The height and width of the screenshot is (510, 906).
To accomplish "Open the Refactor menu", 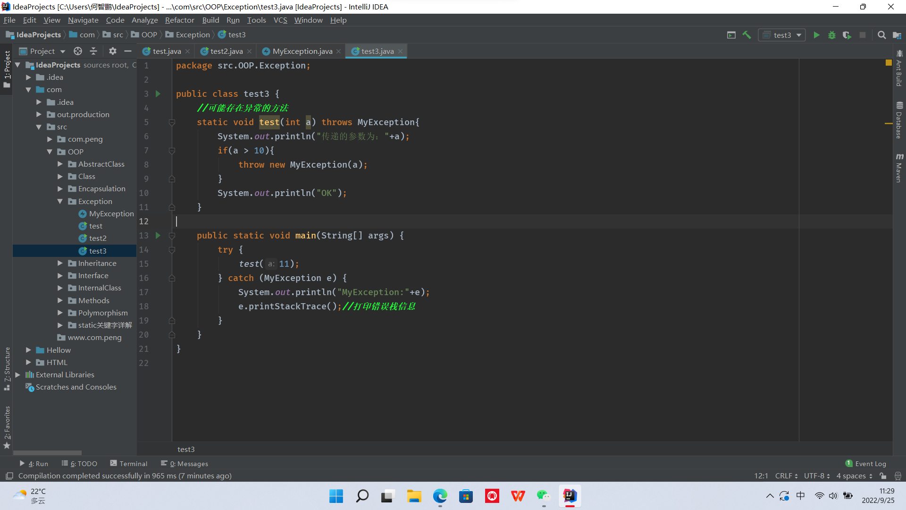I will [179, 20].
